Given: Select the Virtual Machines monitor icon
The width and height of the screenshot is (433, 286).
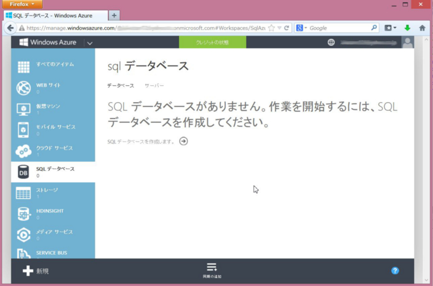Looking at the screenshot, I should [23, 109].
